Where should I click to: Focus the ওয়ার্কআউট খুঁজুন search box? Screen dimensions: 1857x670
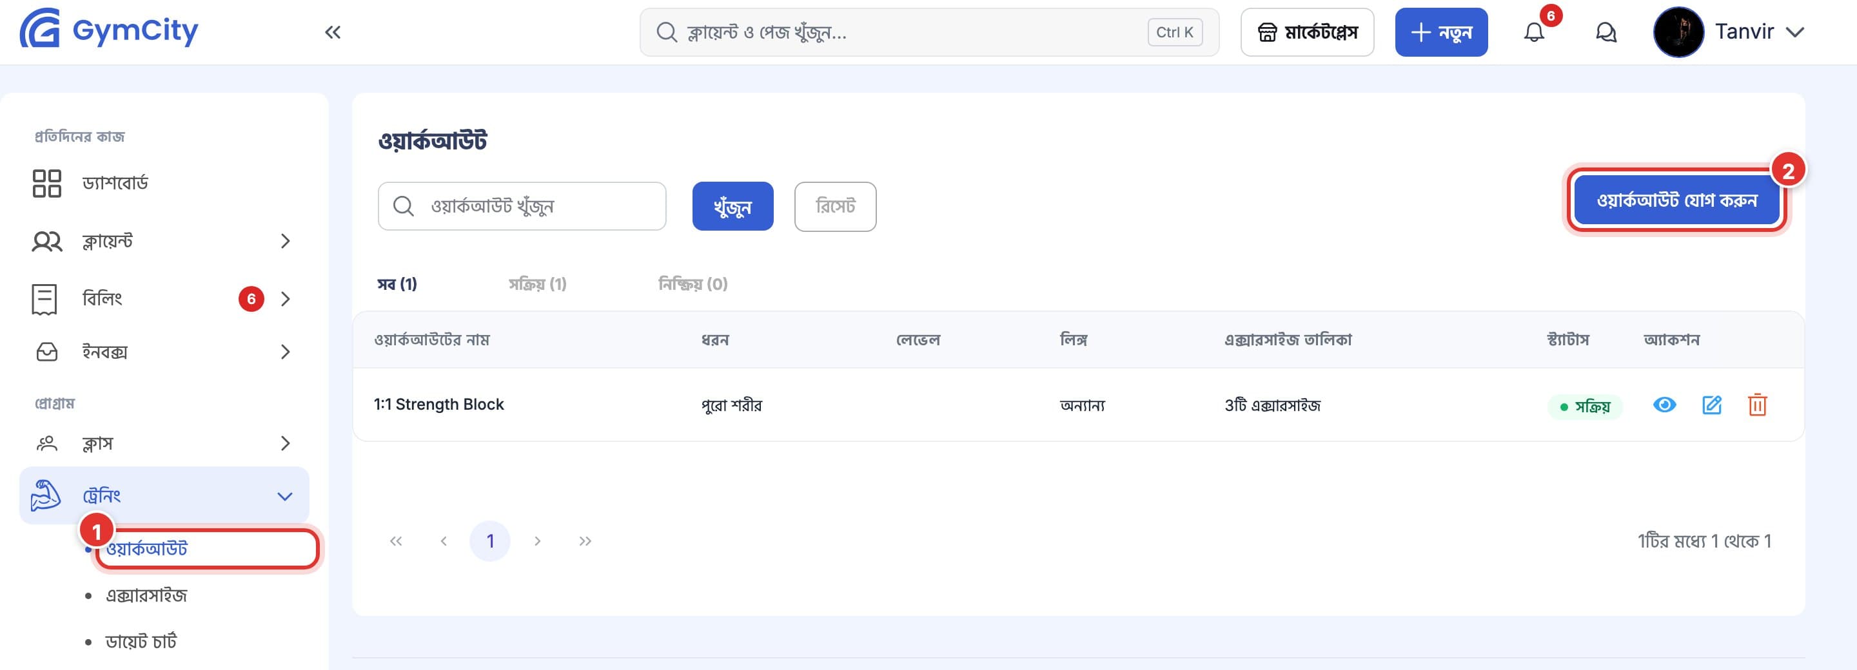pyautogui.click(x=522, y=206)
